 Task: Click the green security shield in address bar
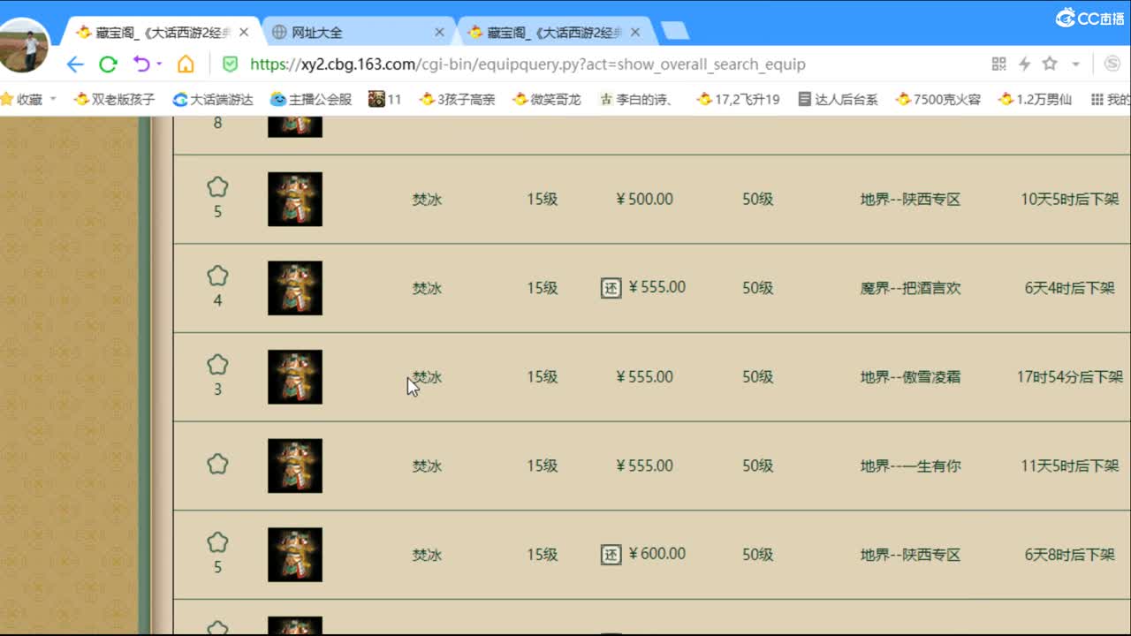coord(230,64)
